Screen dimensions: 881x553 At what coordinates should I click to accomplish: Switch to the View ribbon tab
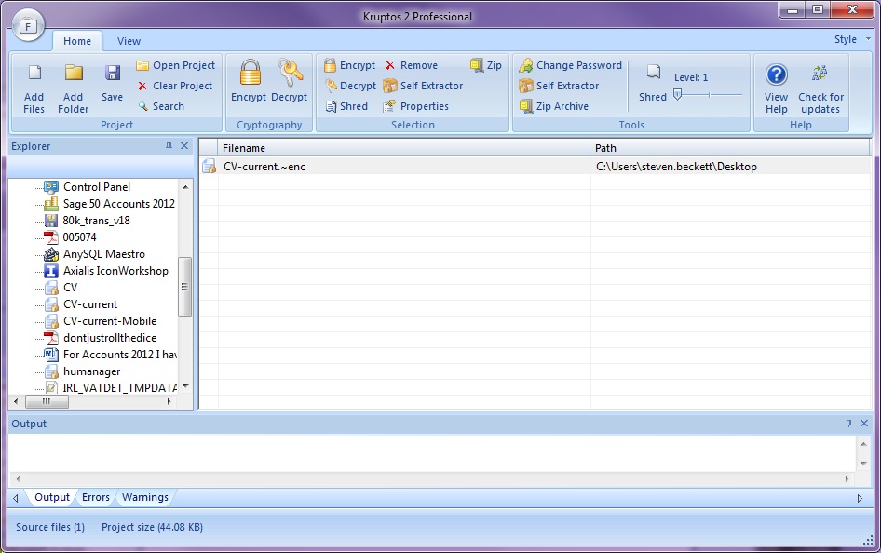(129, 41)
